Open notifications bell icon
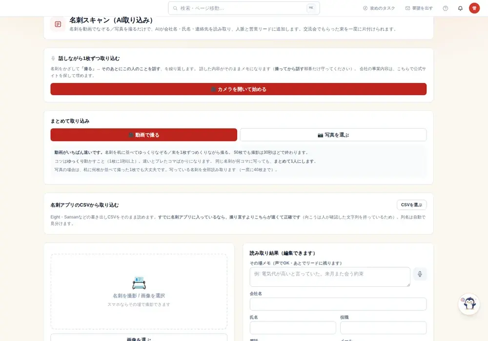Viewport: 488px width, 341px height. (460, 8)
